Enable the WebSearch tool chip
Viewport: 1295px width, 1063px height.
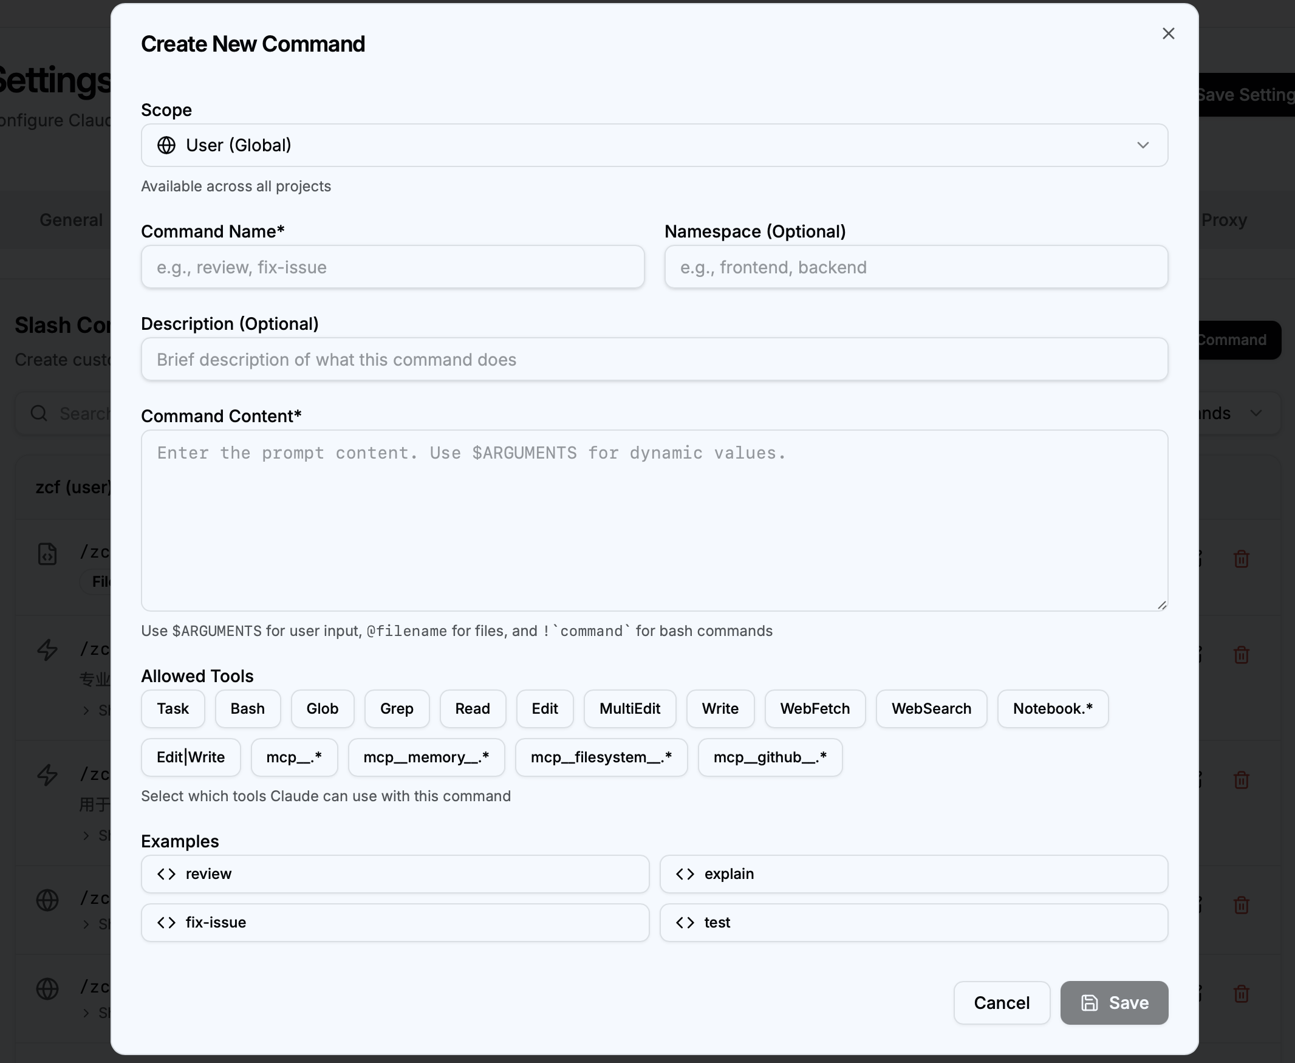(x=931, y=708)
